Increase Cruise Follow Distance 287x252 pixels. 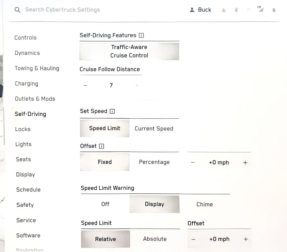point(137,85)
